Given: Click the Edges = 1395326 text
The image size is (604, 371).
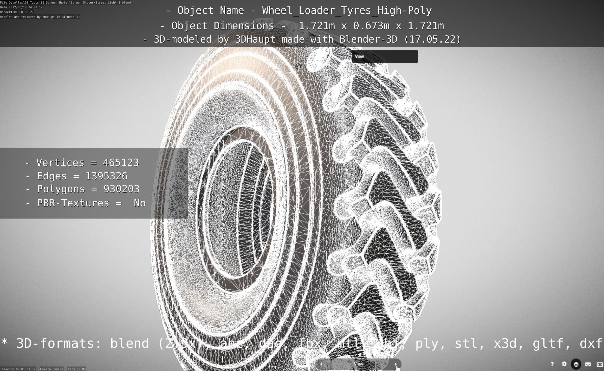Looking at the screenshot, I should (77, 176).
